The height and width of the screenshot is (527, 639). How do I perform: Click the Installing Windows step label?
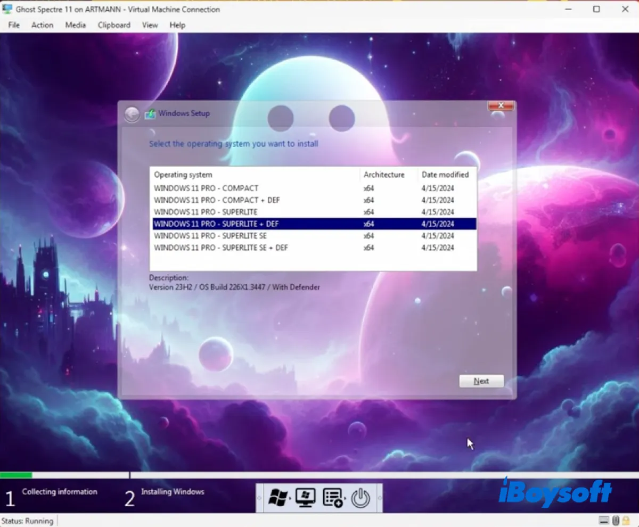(x=172, y=492)
